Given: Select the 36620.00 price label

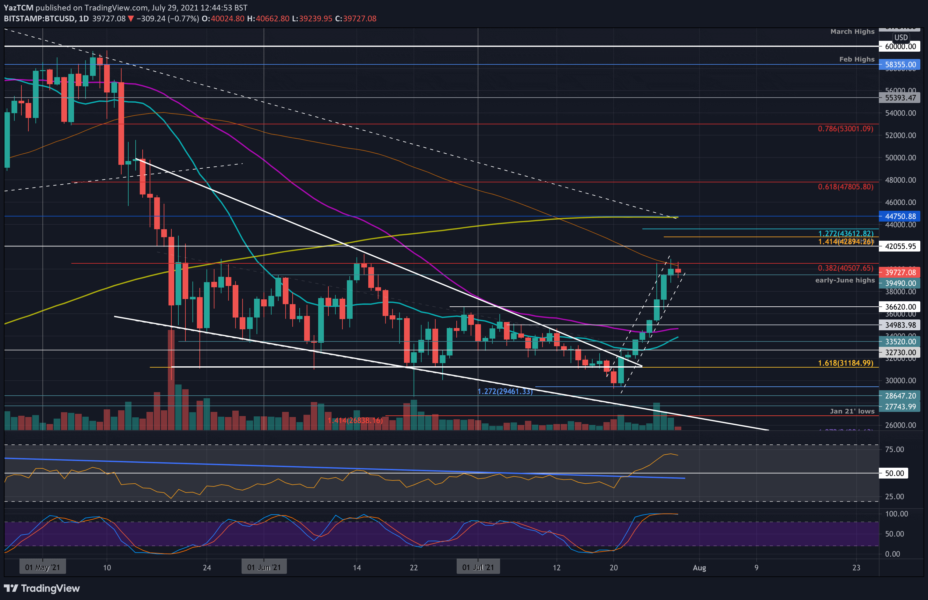Looking at the screenshot, I should [900, 307].
